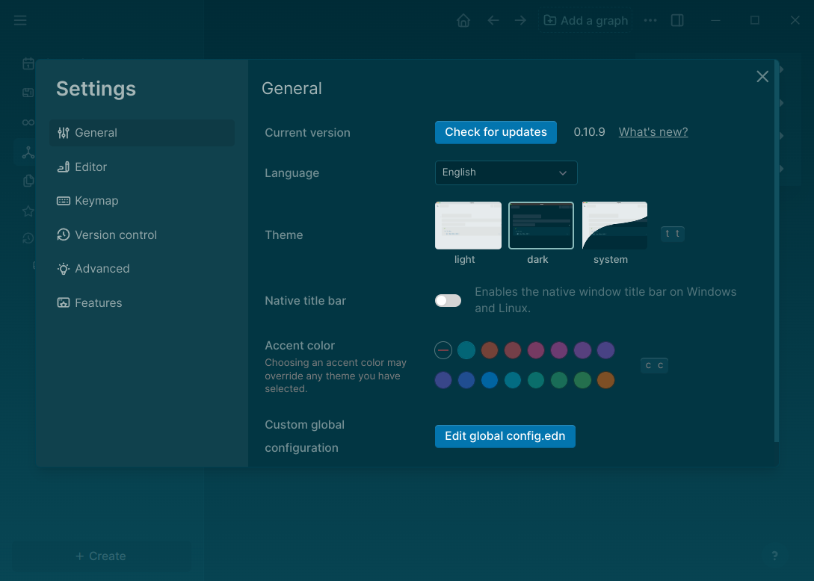Open Recent pages via the clock icon
The height and width of the screenshot is (581, 814).
coord(28,237)
